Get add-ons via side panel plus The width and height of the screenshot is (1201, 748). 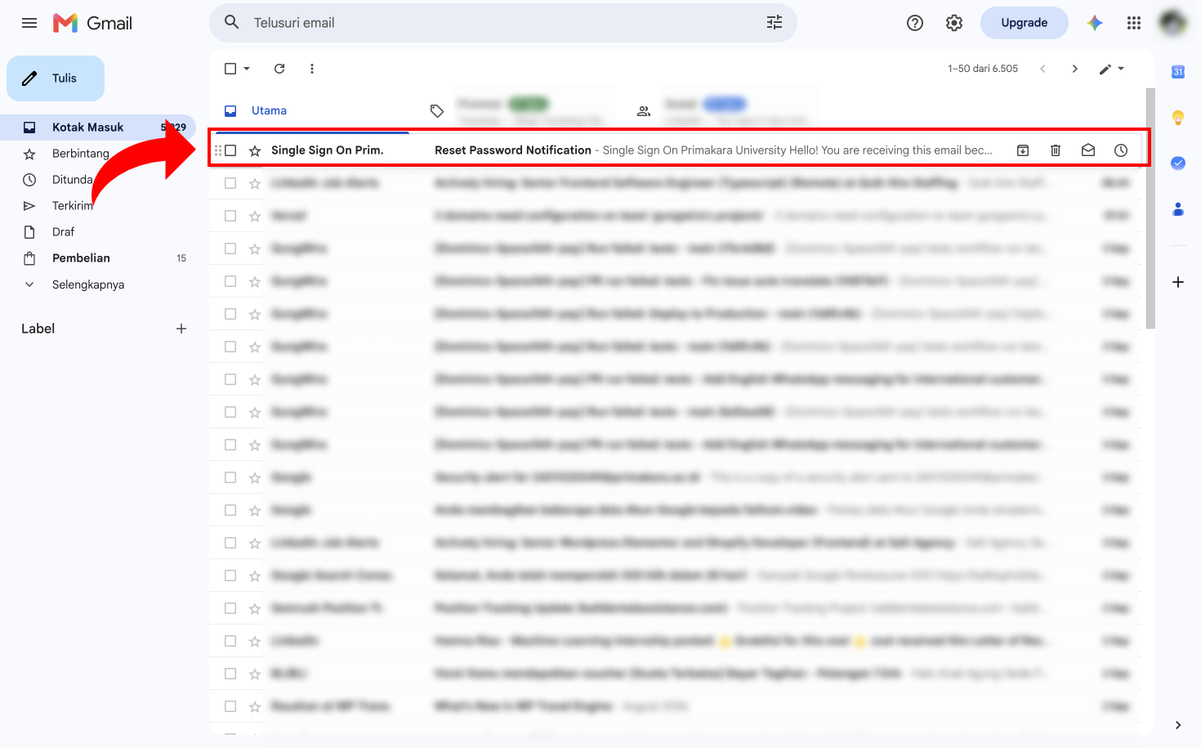(1178, 282)
